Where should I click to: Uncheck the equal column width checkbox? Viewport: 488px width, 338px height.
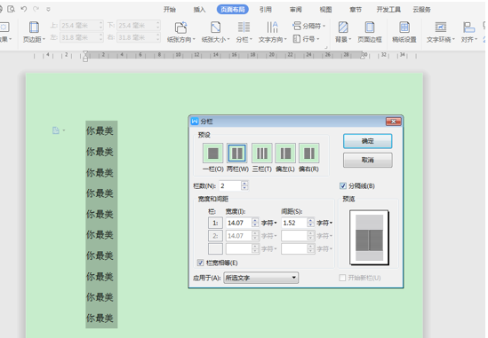click(200, 263)
